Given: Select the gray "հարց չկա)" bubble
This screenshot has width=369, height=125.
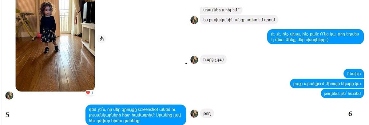Looking at the screenshot, I should pyautogui.click(x=213, y=59).
